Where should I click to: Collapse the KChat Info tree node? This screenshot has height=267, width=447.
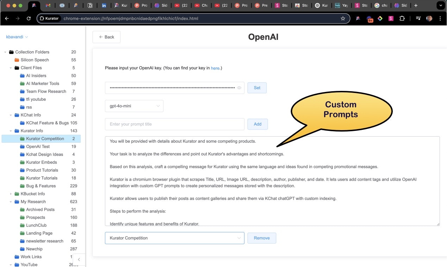(11, 115)
